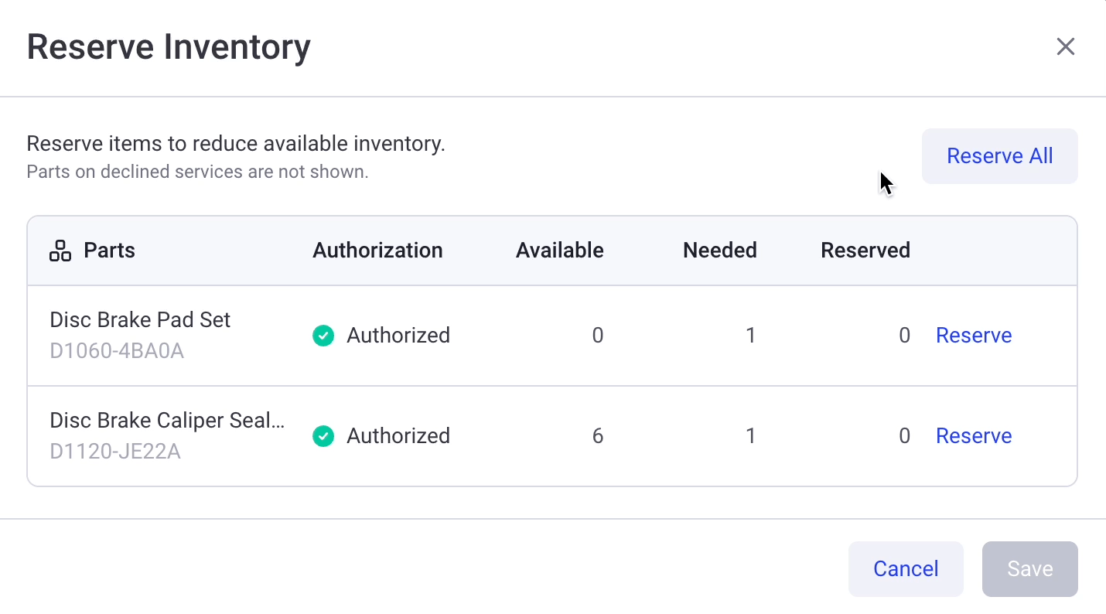Reserve the Disc Brake Pad Set
This screenshot has height=614, width=1106.
coord(974,336)
